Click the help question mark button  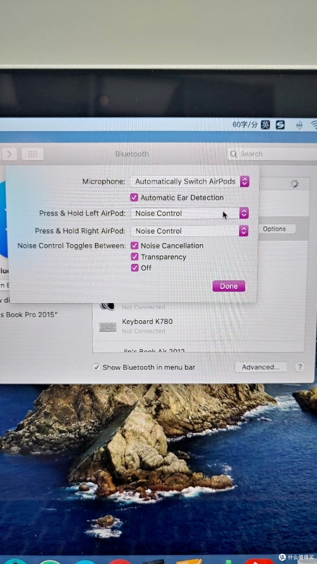(x=300, y=367)
